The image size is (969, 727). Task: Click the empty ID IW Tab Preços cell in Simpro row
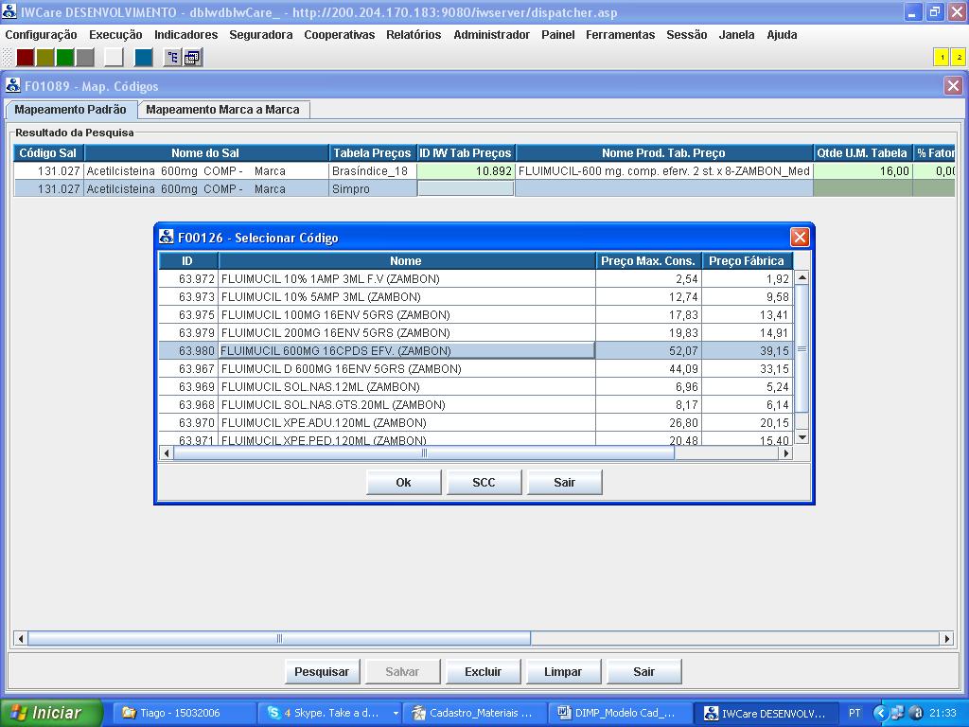coord(467,188)
